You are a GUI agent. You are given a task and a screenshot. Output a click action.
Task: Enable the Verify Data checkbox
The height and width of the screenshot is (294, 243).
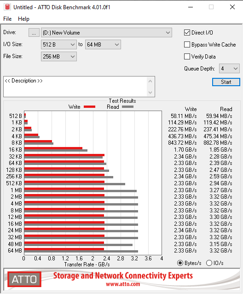(x=187, y=56)
